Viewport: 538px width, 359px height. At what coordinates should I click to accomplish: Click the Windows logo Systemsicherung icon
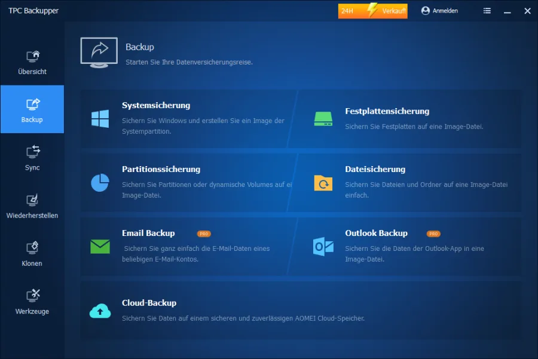coord(100,119)
